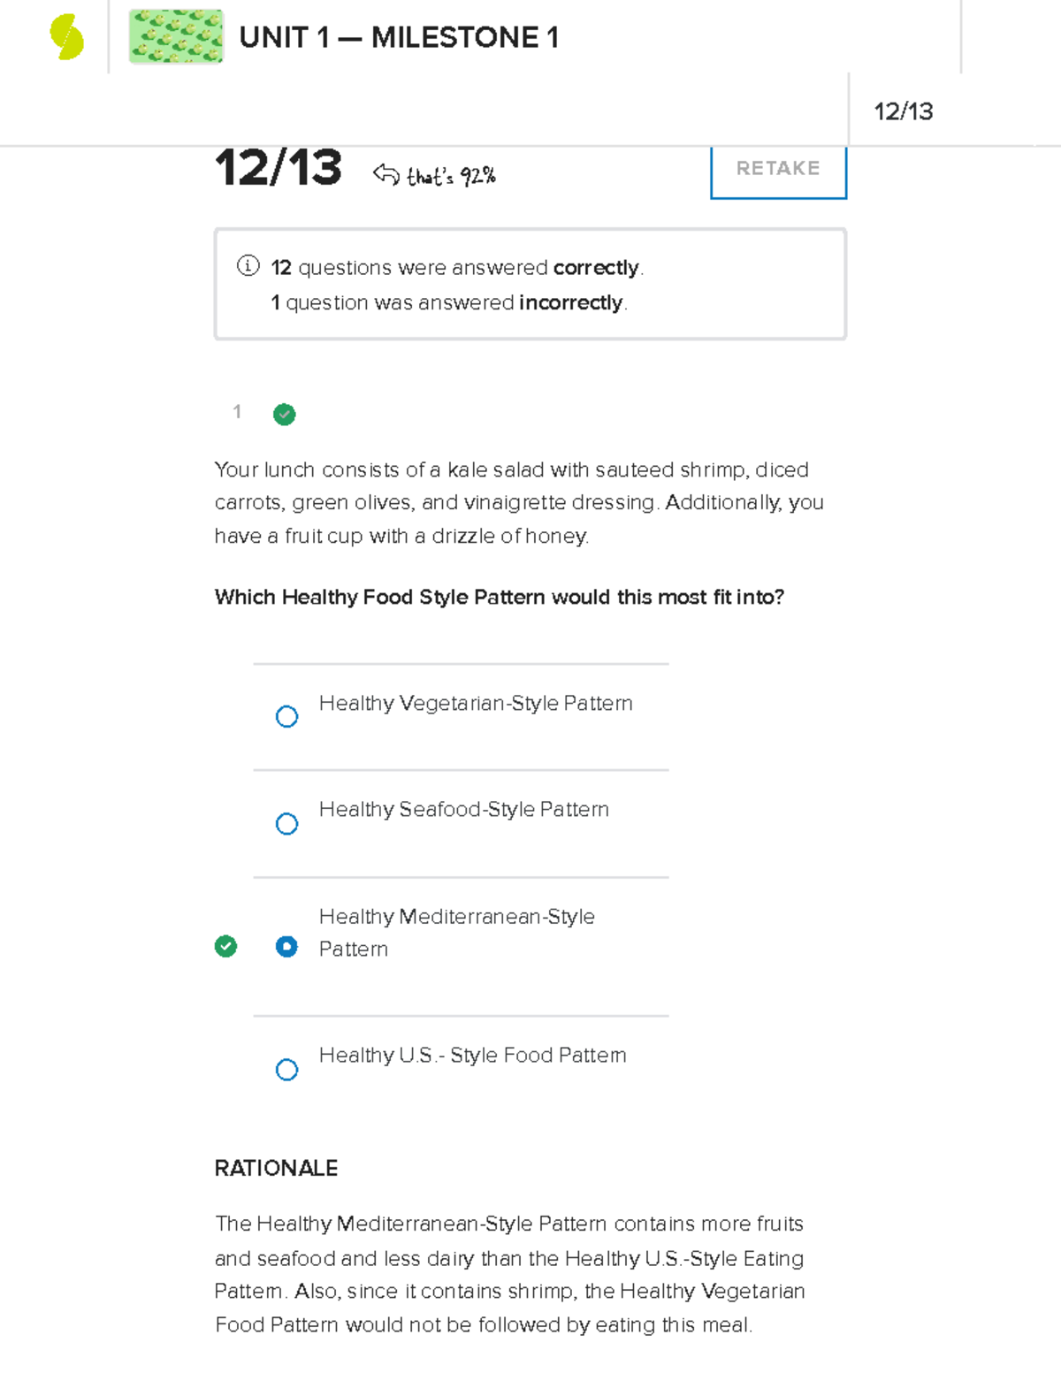Click the circled info icon near score summary
Viewport: 1061px width, 1373px height.
tap(247, 266)
